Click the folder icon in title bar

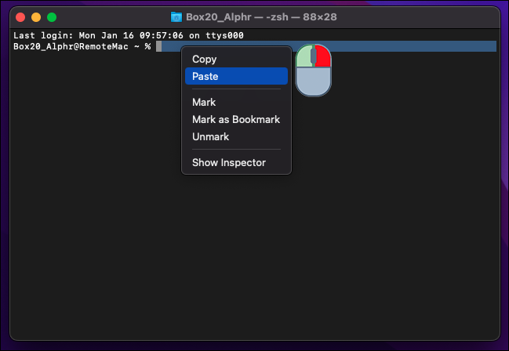click(176, 16)
